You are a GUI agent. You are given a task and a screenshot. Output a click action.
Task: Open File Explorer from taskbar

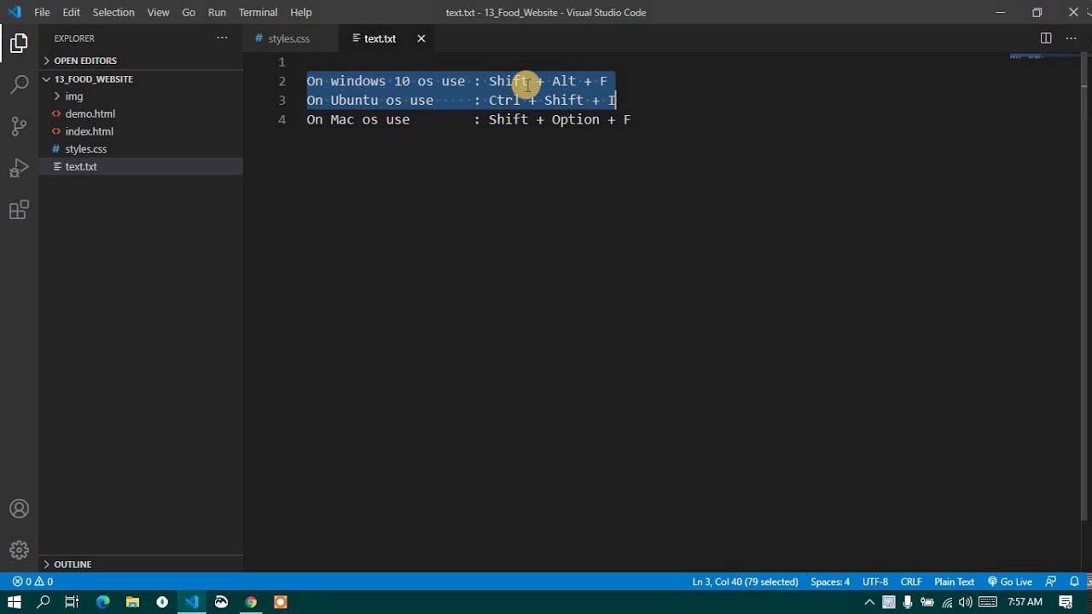click(x=132, y=602)
